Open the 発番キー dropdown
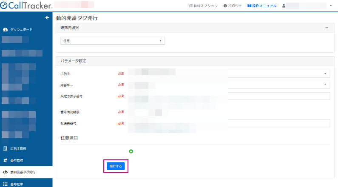Image resolution: width=338 pixels, height=187 pixels. pyautogui.click(x=229, y=85)
